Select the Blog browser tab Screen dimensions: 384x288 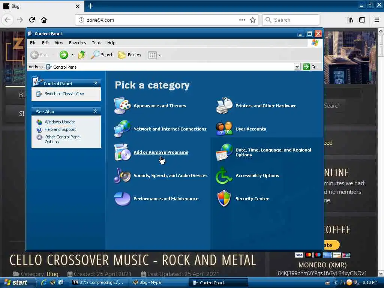pos(42,6)
